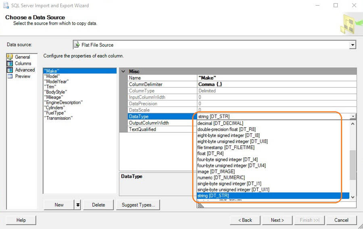Click the General page icon
Screen dimensions: 363x229
pyautogui.click(x=10, y=57)
